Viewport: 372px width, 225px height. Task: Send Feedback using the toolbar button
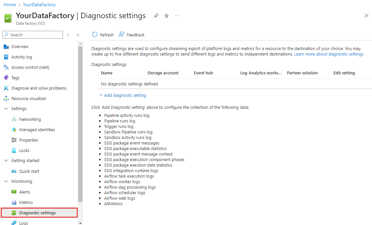click(x=131, y=34)
